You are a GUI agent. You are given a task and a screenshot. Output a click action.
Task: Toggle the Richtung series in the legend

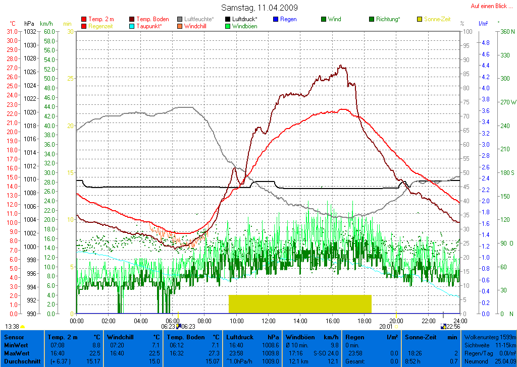pos(388,19)
